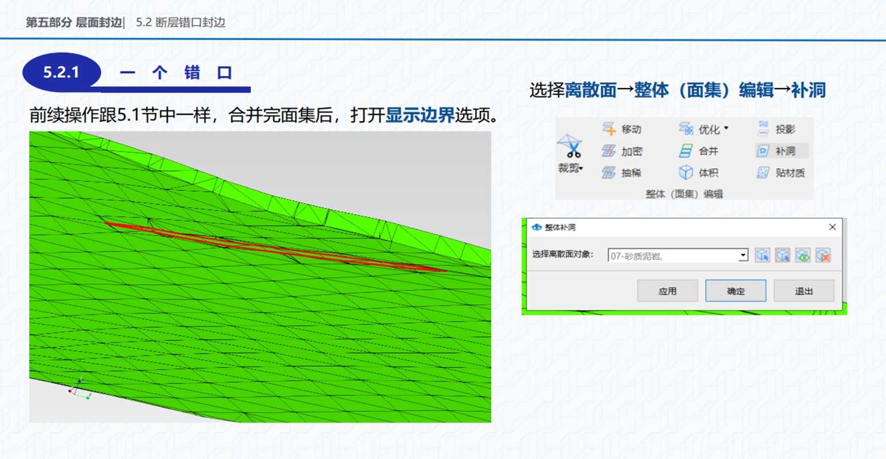Expand the 优化 (Optimize) dropdown arrow
This screenshot has height=459, width=886.
tap(726, 129)
